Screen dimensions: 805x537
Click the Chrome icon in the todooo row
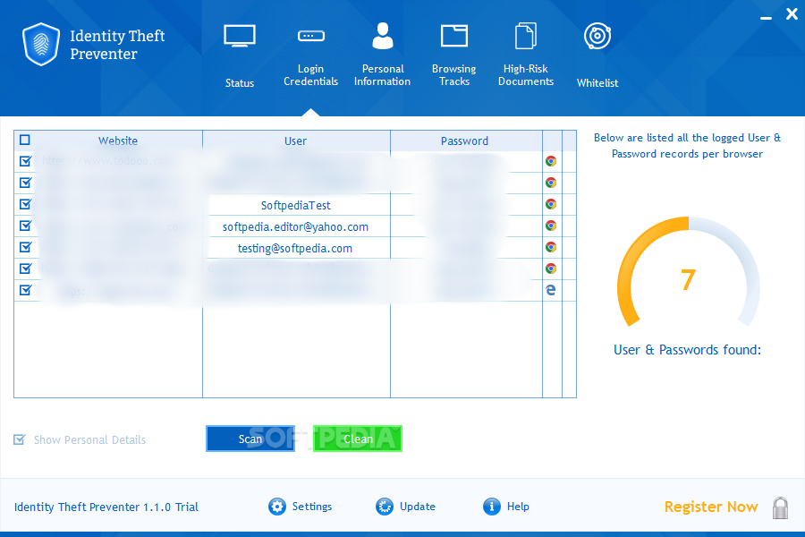click(x=551, y=161)
